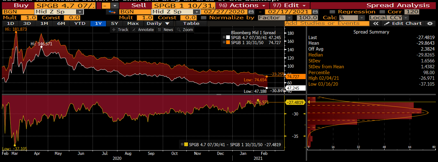The image size is (438, 162).
Task: Select the 3D range tab
Action: pyautogui.click(x=27, y=23)
